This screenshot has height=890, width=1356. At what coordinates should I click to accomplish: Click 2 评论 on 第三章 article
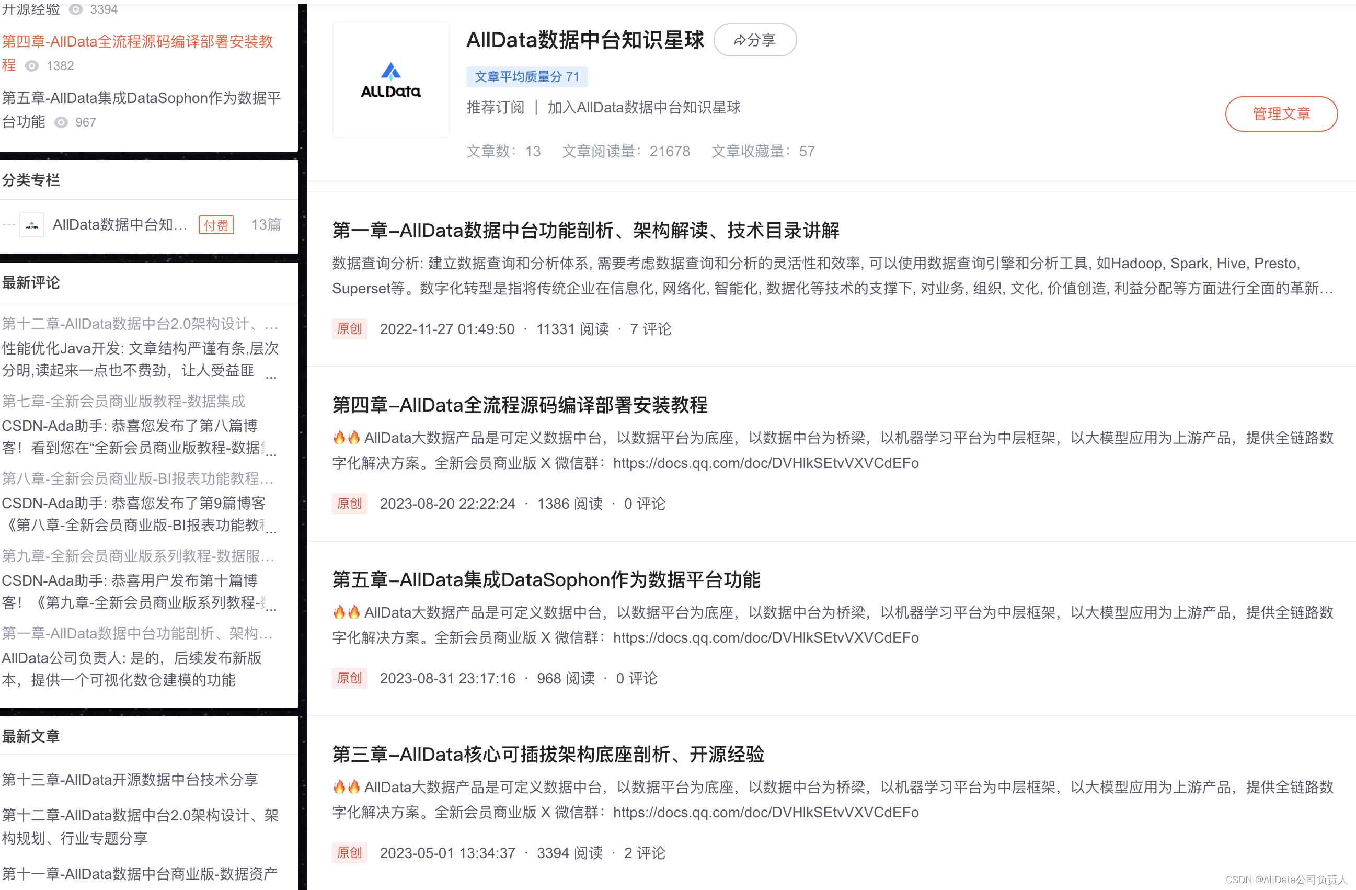[x=645, y=852]
